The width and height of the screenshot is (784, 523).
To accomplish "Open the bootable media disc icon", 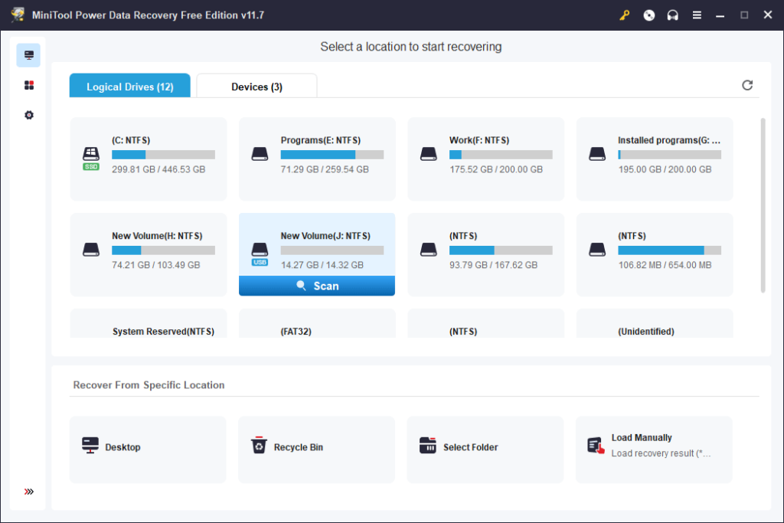I will 649,15.
